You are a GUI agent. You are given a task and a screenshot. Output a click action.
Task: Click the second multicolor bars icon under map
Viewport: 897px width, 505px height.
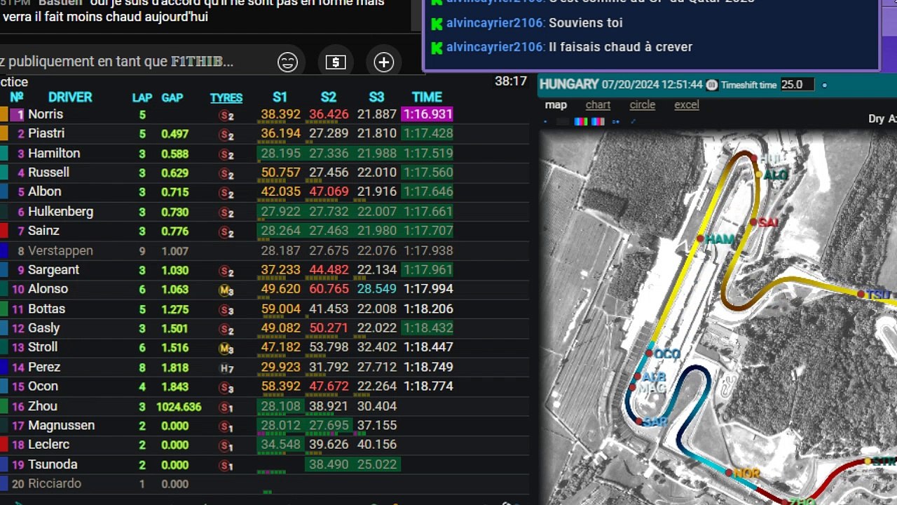pos(598,121)
